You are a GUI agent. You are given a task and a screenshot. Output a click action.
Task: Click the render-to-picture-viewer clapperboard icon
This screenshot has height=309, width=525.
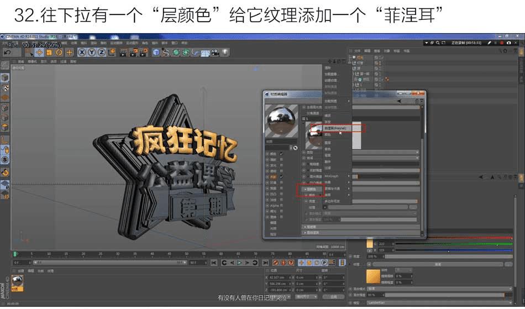[133, 52]
